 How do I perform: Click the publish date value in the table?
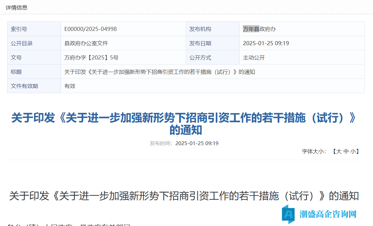pos(266,44)
